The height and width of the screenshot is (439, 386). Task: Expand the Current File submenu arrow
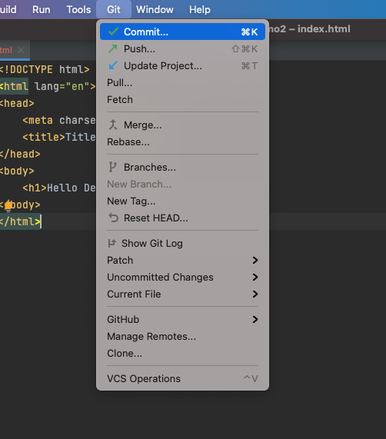(x=255, y=294)
